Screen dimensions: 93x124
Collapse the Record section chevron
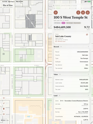[x=88, y=47]
